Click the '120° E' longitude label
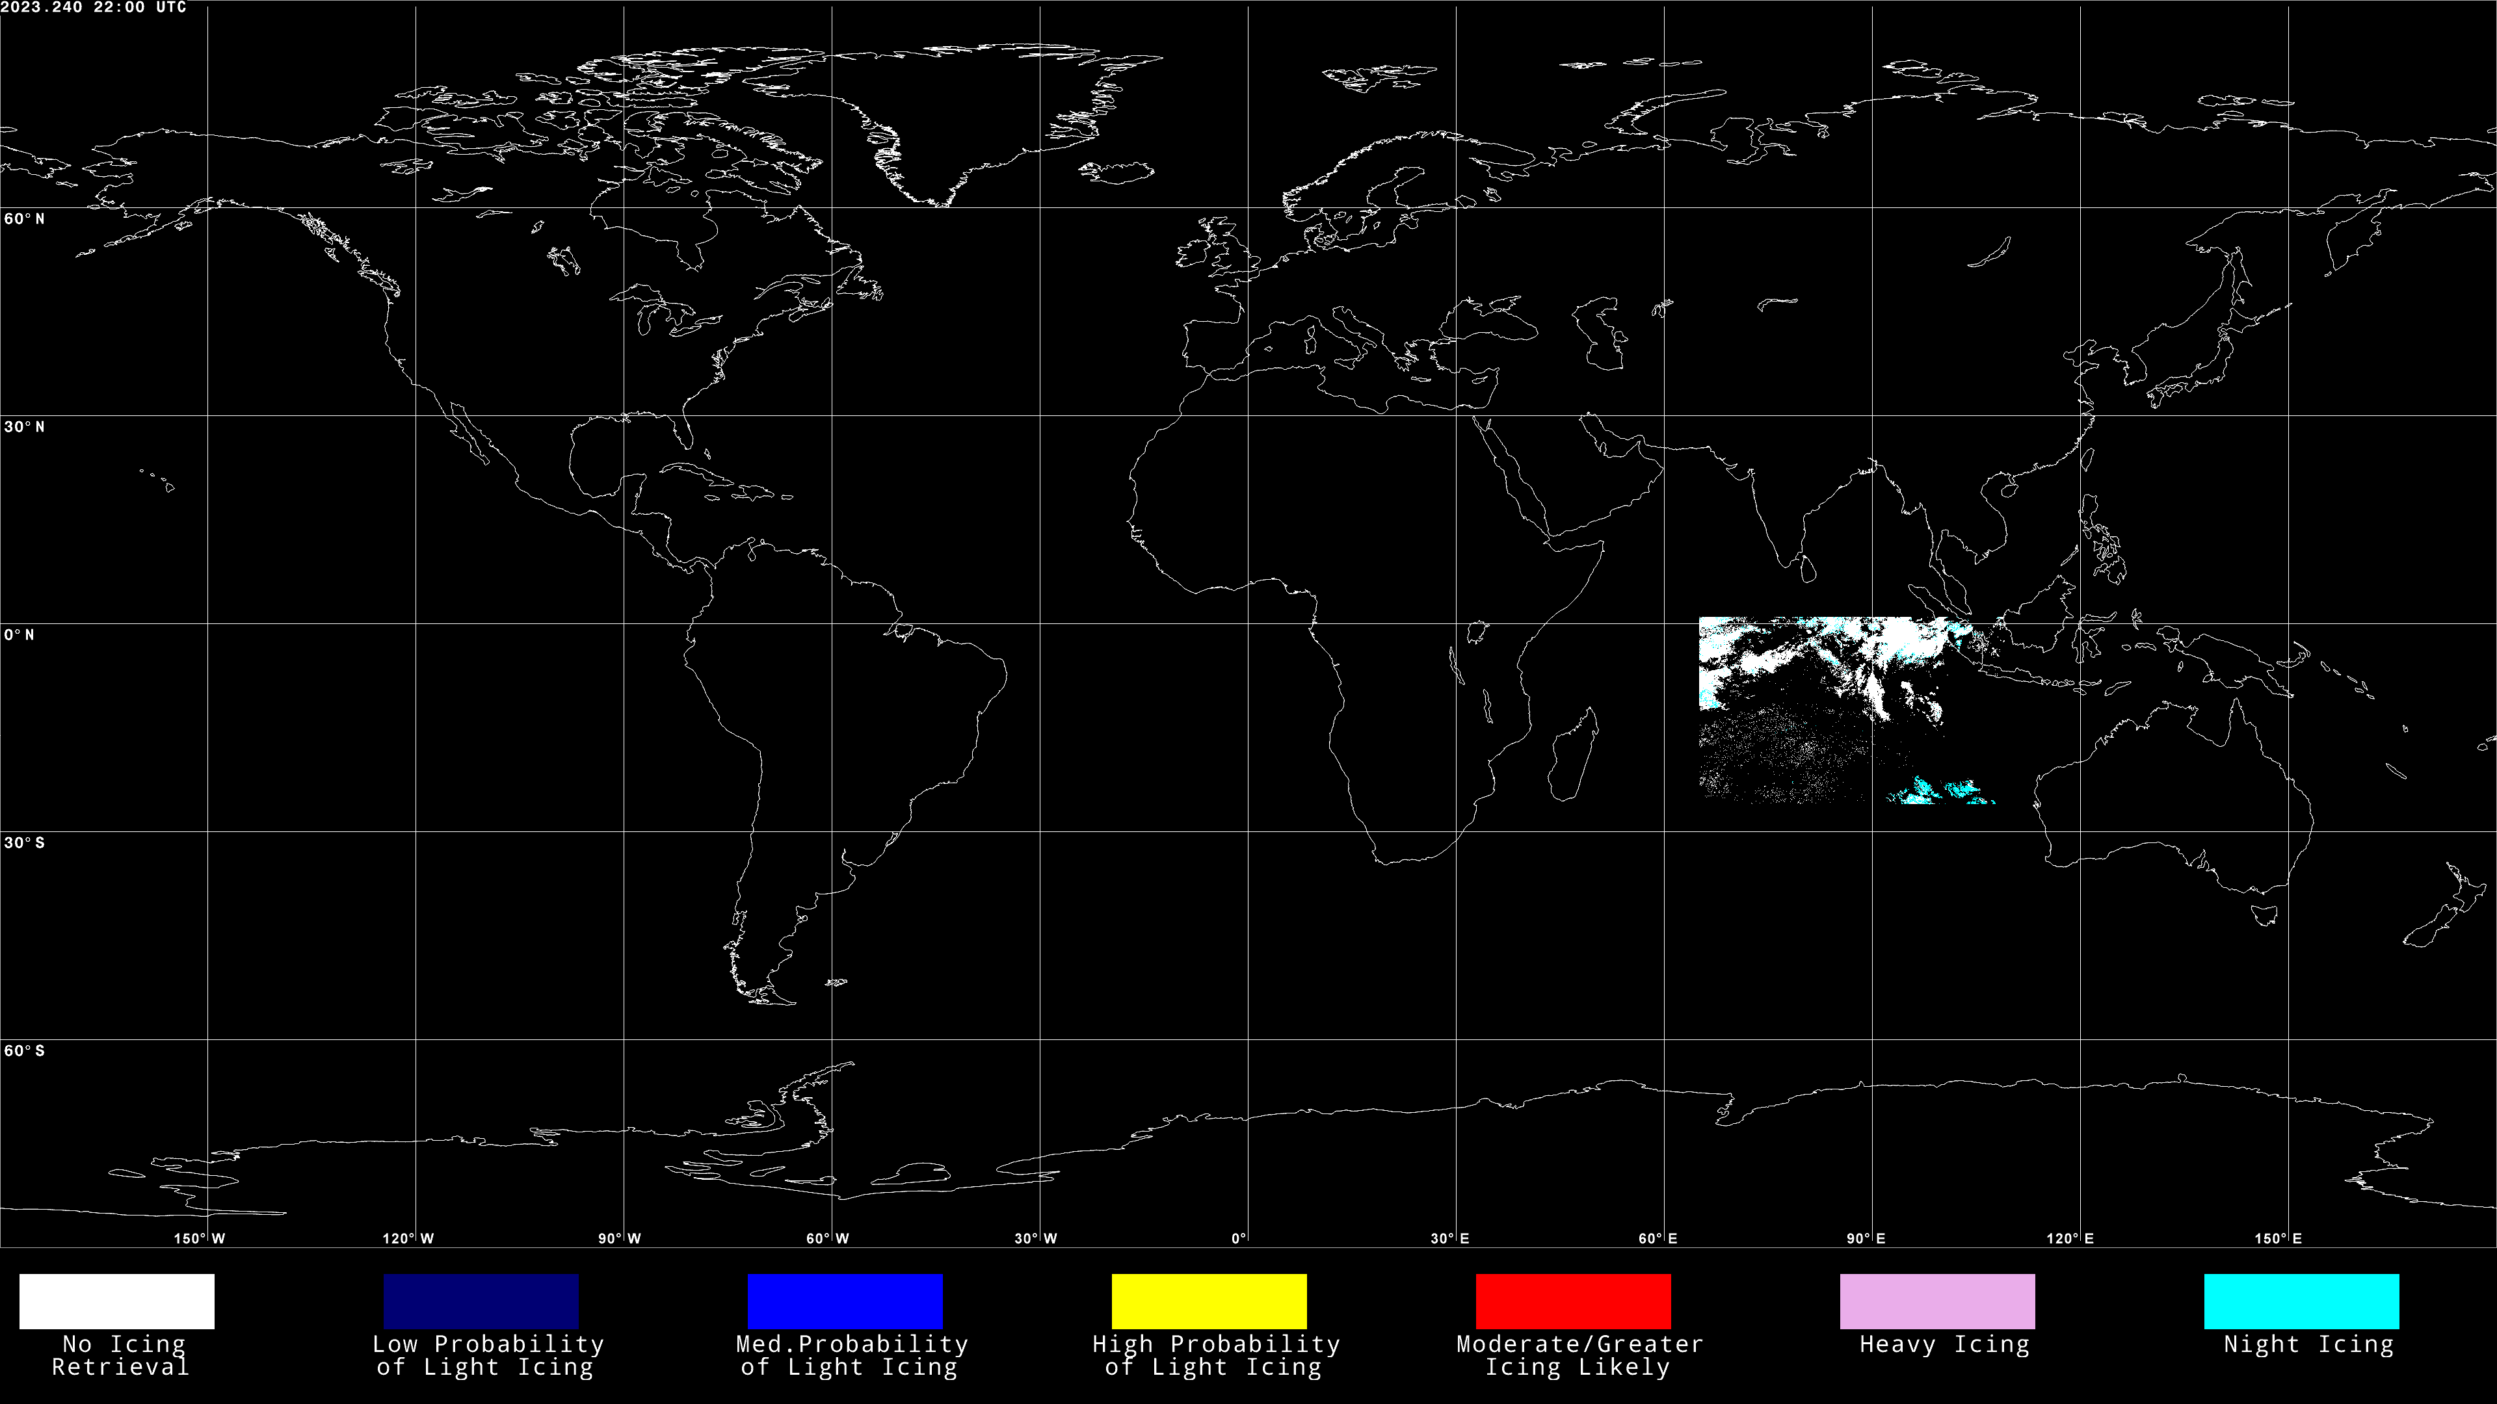Viewport: 2497px width, 1404px height. pyautogui.click(x=2070, y=1238)
